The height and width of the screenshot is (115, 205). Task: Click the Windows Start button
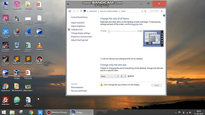pos(4,112)
